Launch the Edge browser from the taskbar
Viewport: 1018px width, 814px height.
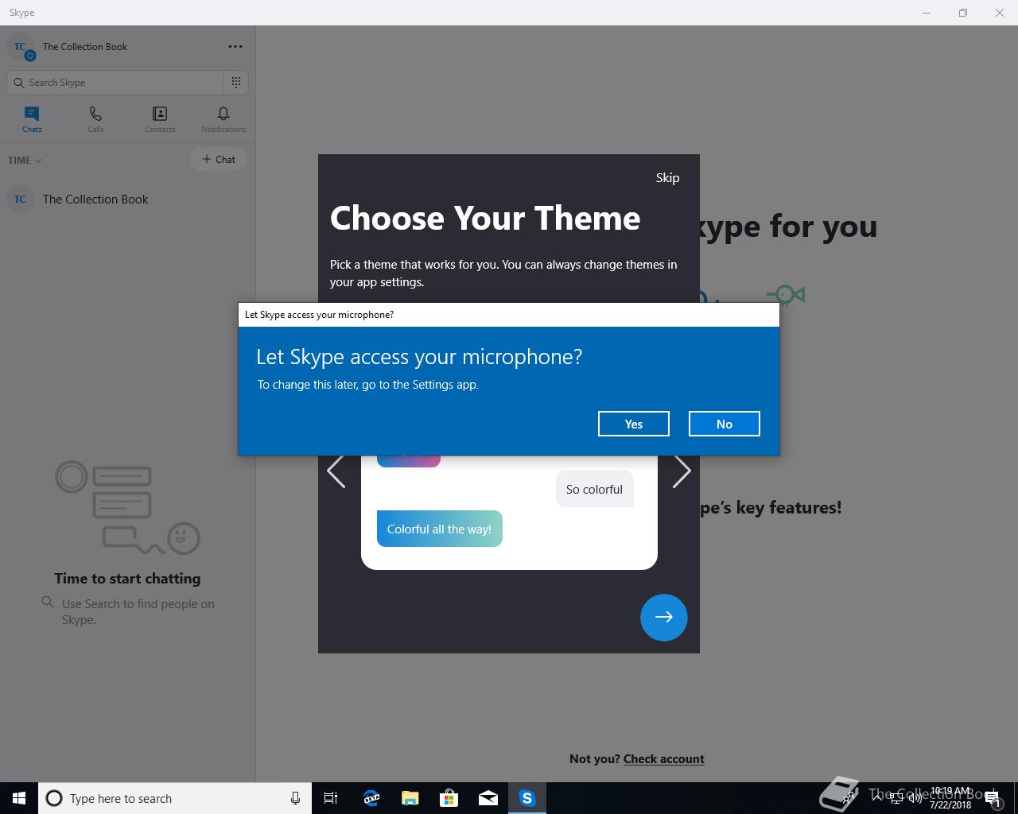(371, 798)
